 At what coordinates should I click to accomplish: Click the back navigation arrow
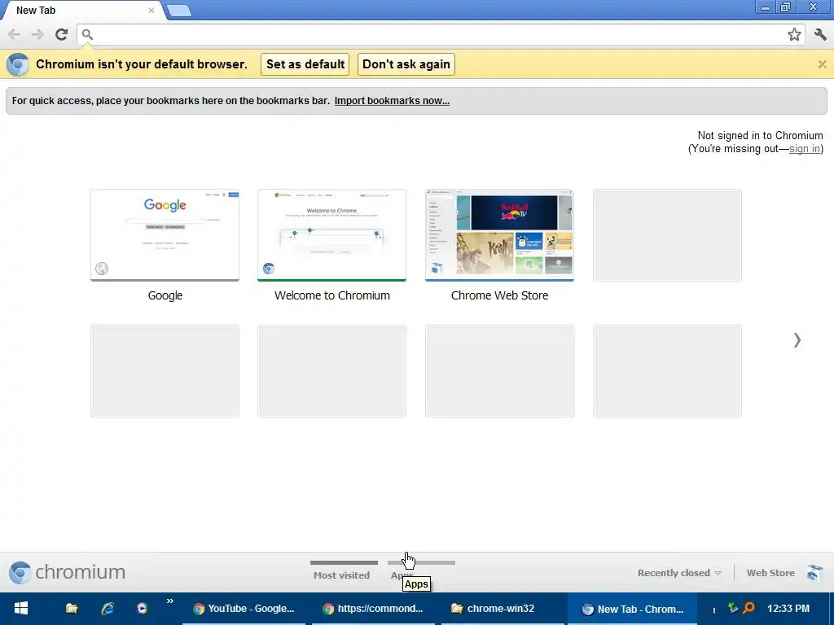15,34
